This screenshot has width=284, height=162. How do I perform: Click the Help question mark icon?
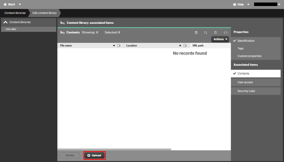pos(234,4)
